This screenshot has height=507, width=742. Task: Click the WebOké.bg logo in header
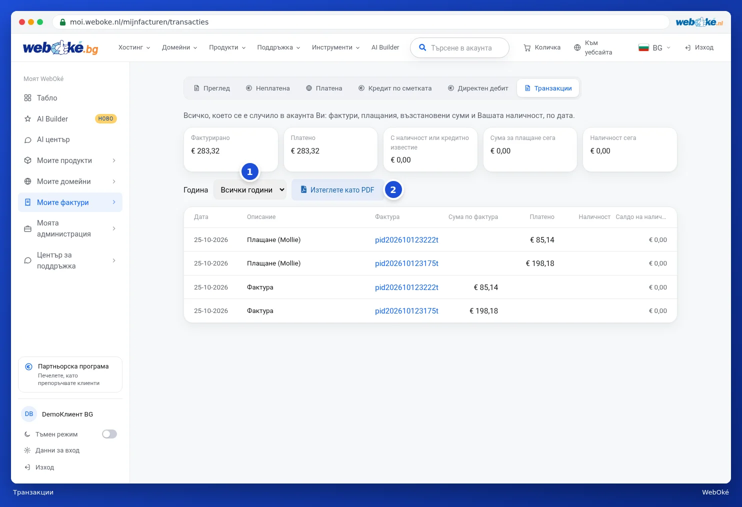60,47
